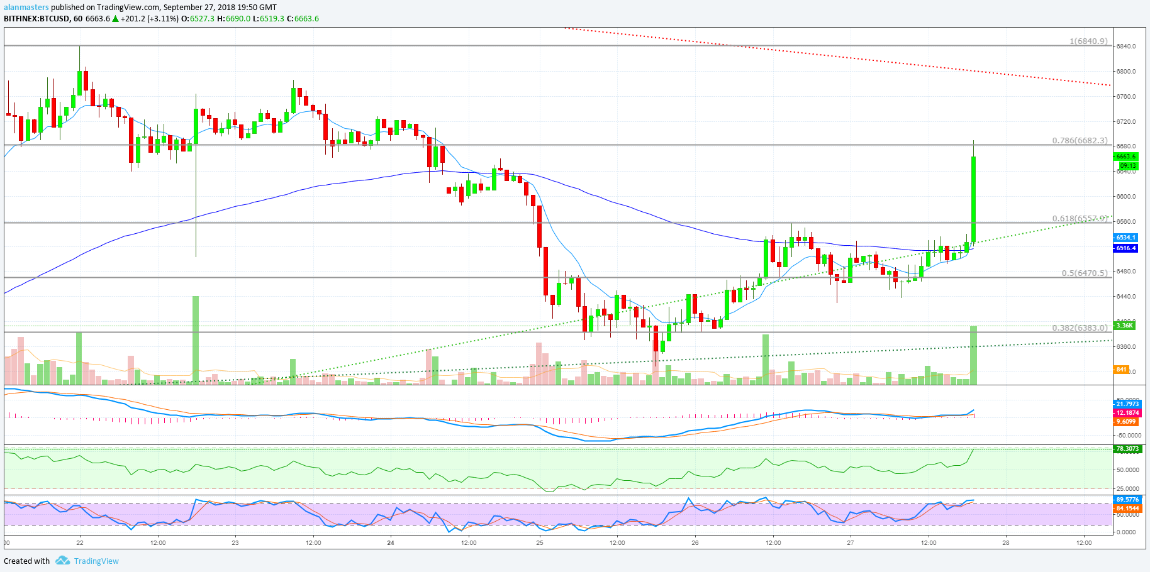The height and width of the screenshot is (572, 1150).
Task: Click the 84.1544 stochastic signal tag
Action: tap(1127, 508)
